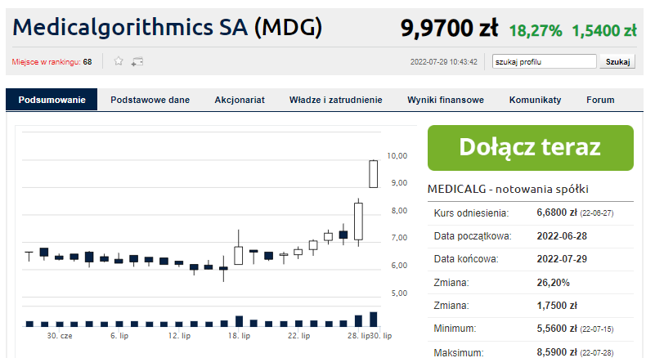This screenshot has height=358, width=646.
Task: Click the Miejsce w rankingu link
Action: pos(46,62)
